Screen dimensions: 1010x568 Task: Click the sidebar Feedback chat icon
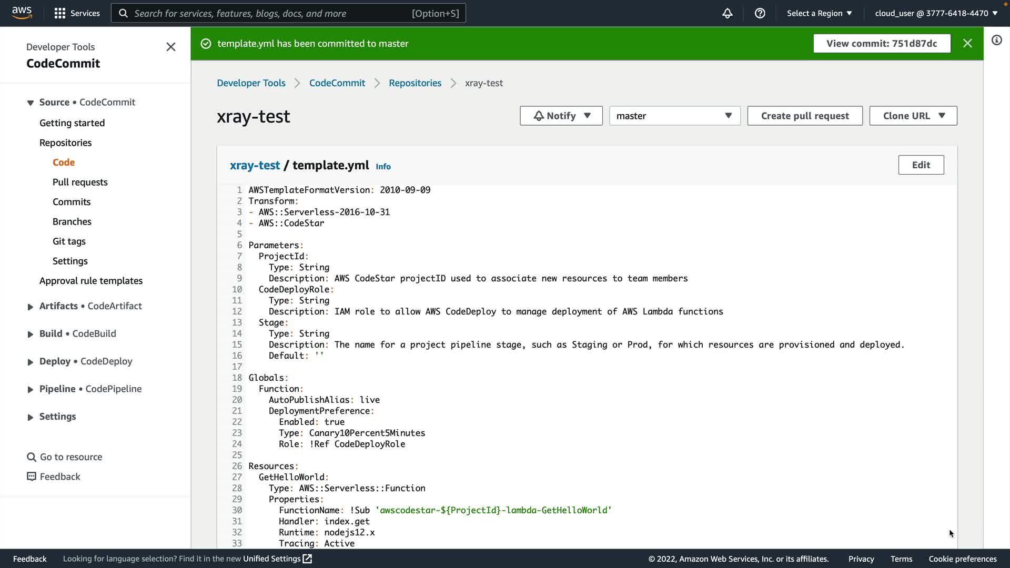pyautogui.click(x=32, y=476)
